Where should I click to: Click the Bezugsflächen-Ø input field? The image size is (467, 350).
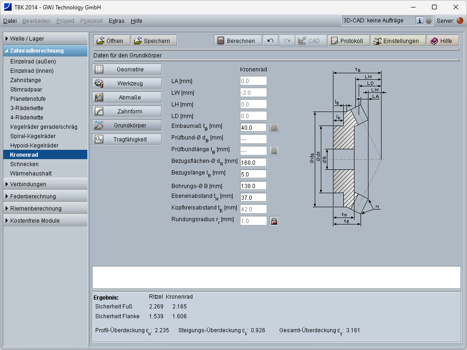point(253,162)
